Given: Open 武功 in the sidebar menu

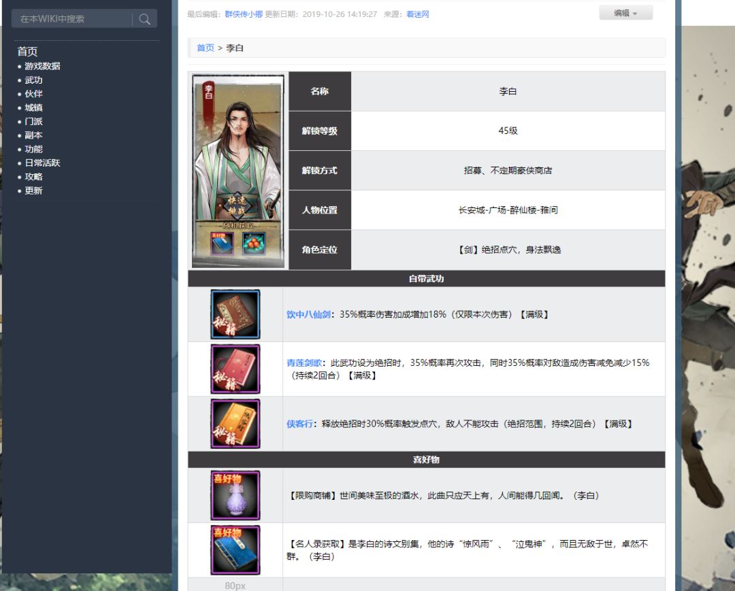Looking at the screenshot, I should click(x=33, y=80).
